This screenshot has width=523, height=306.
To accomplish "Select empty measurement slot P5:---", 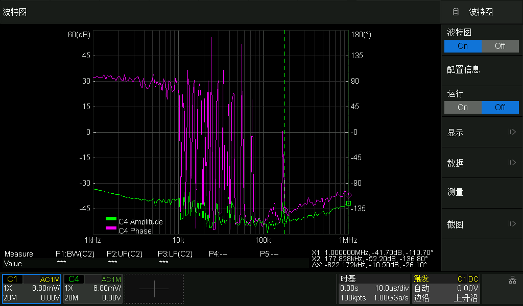I will coord(269,254).
